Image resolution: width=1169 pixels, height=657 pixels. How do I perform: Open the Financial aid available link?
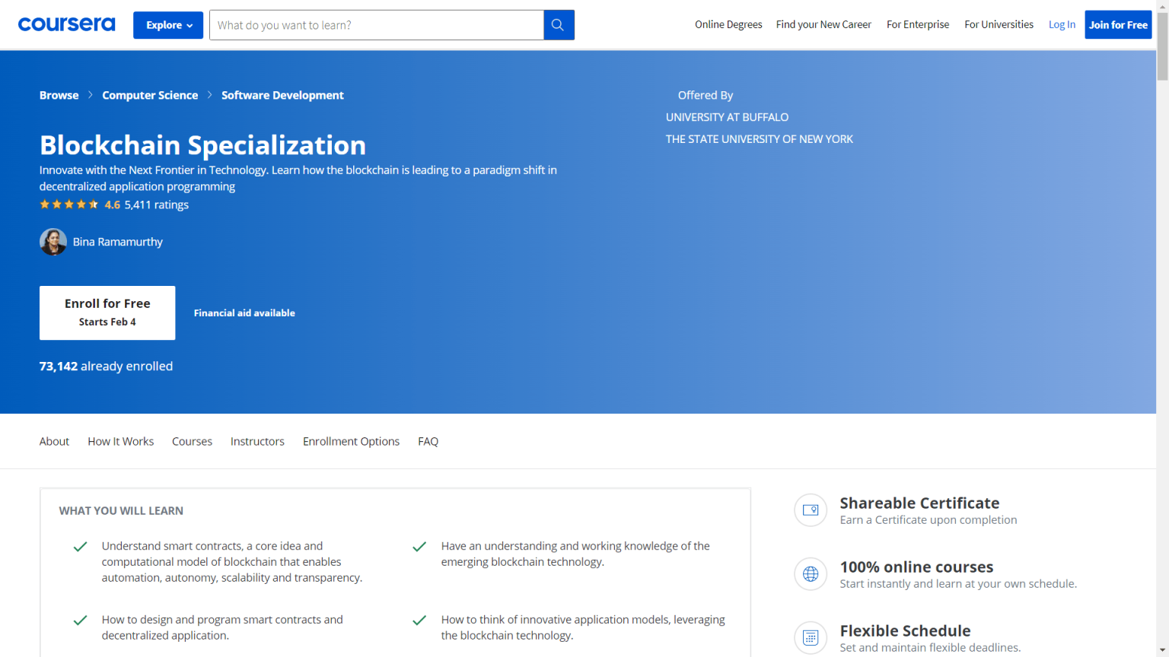244,313
